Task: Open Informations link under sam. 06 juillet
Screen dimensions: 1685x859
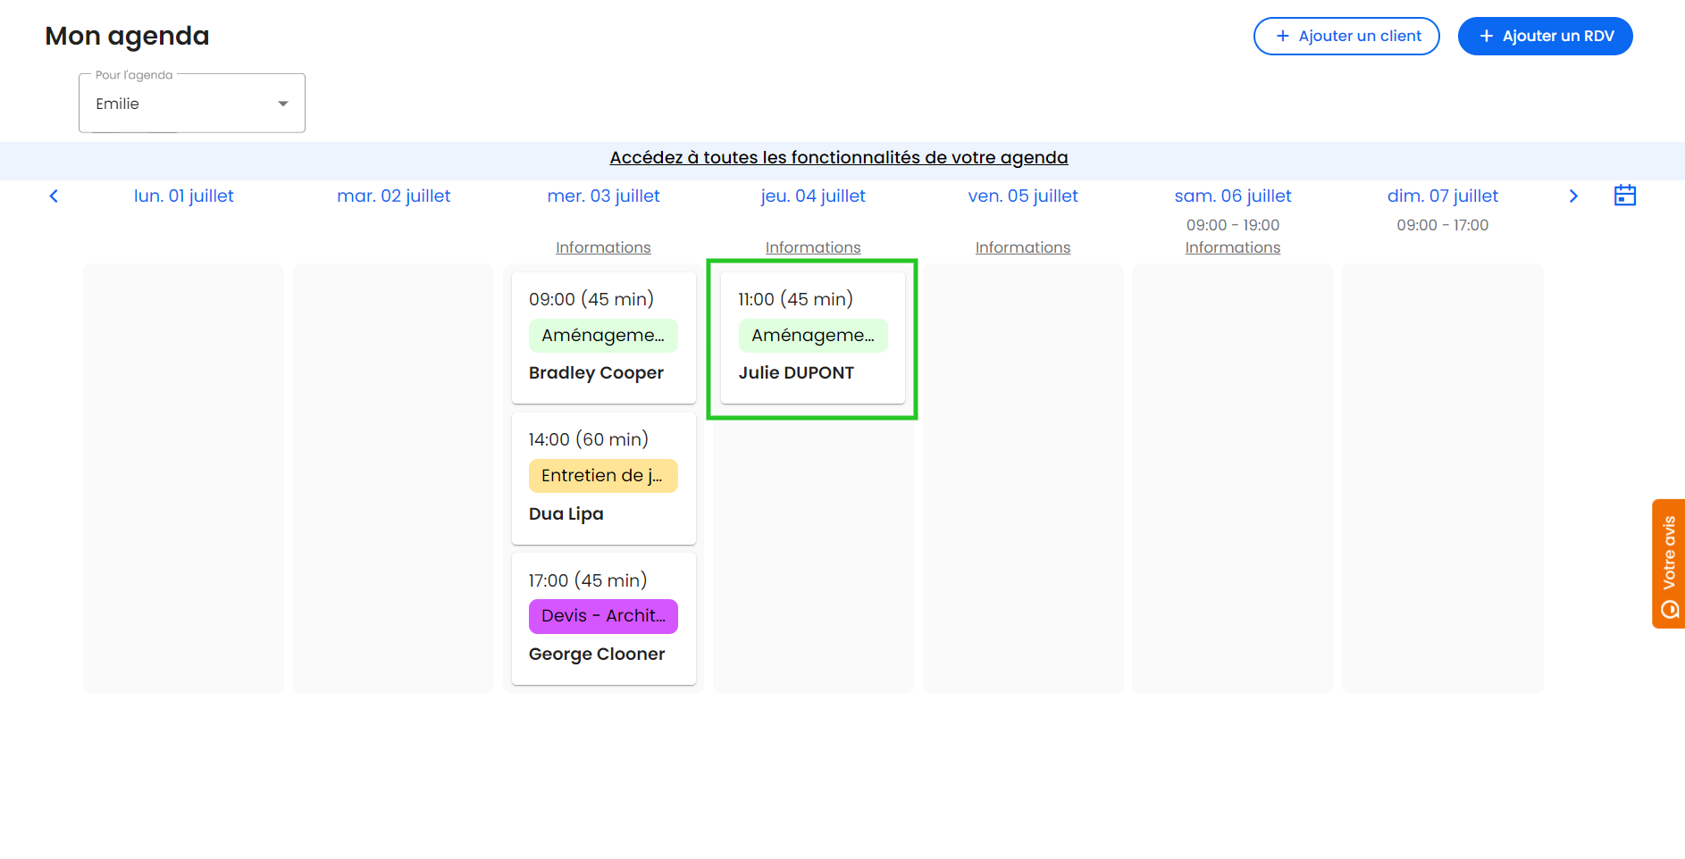Action: click(x=1233, y=248)
